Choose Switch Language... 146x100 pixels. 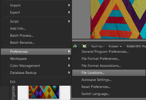(x=109, y=94)
